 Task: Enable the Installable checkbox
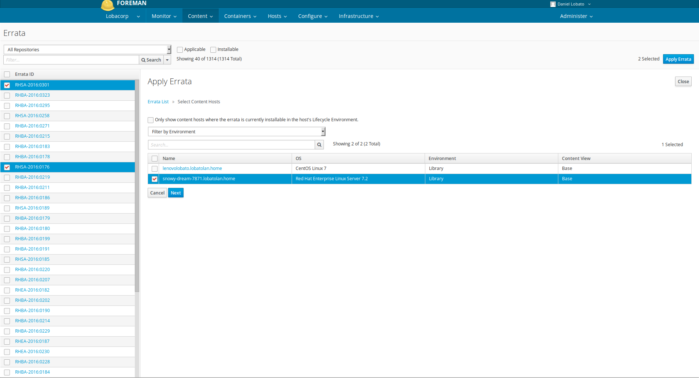point(213,50)
